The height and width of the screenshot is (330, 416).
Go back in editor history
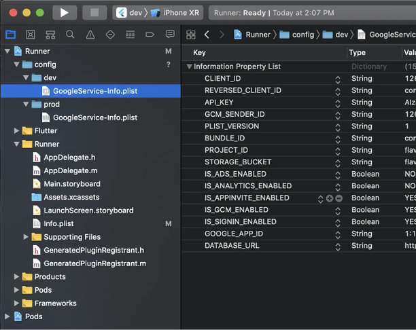pos(207,35)
